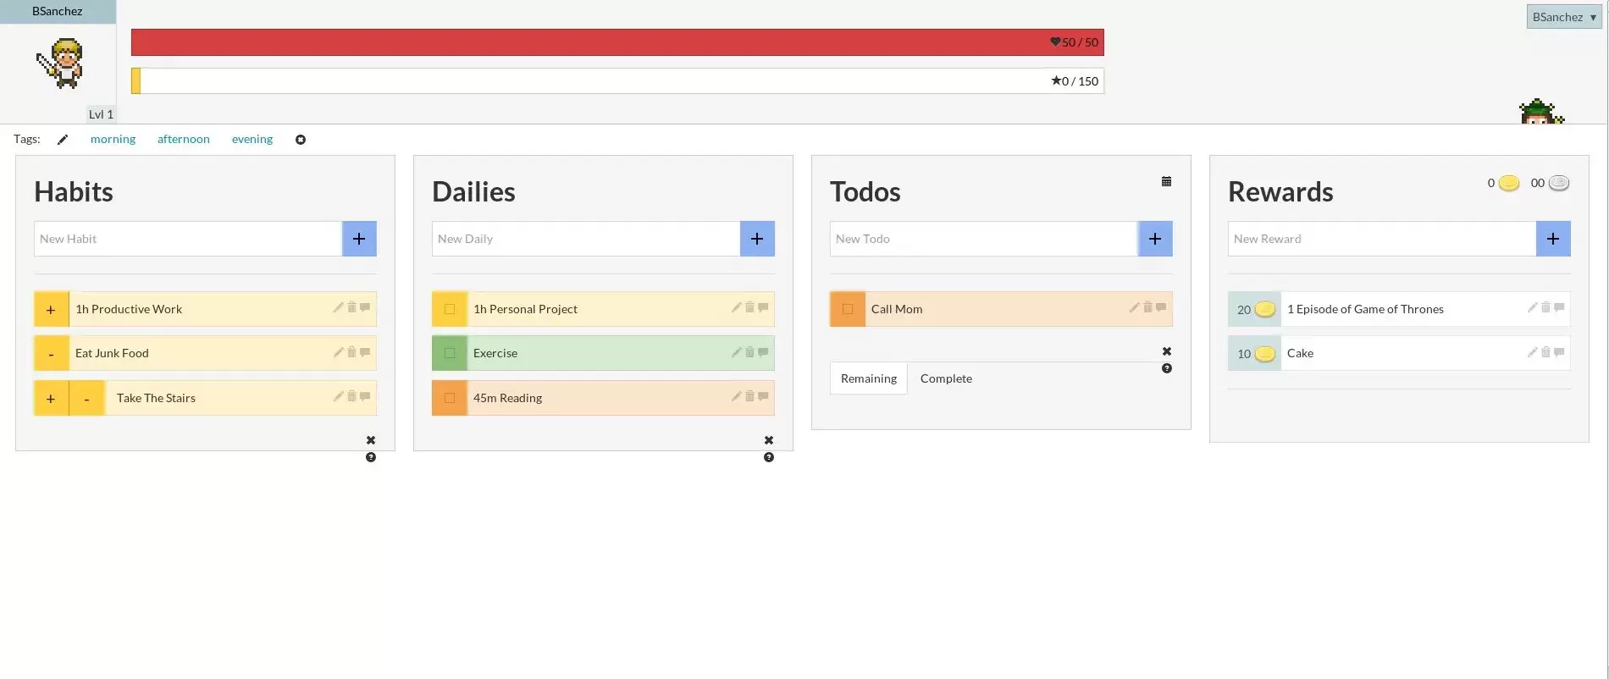Click the red health progress bar

pos(617,42)
